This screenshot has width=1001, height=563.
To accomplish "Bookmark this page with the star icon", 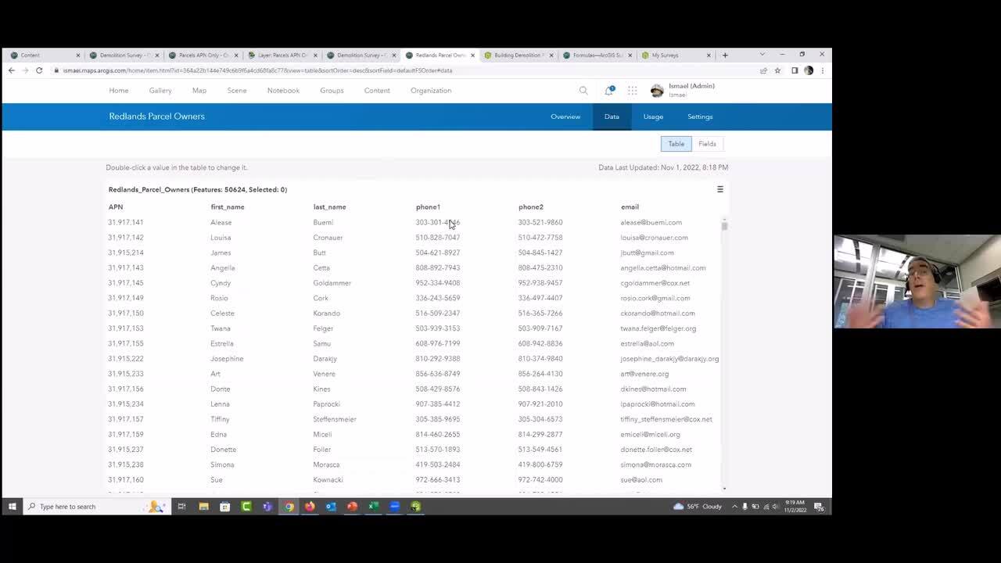I will point(777,70).
